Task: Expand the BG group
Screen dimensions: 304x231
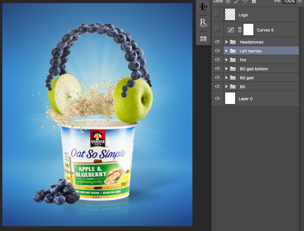Action: [x=226, y=86]
